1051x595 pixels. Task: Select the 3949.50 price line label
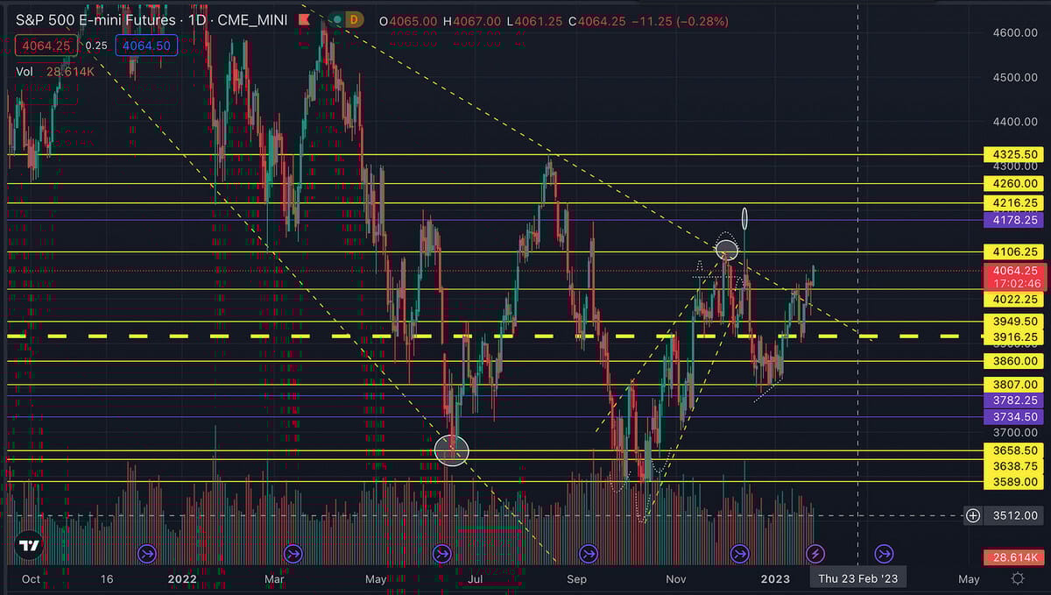click(1015, 322)
